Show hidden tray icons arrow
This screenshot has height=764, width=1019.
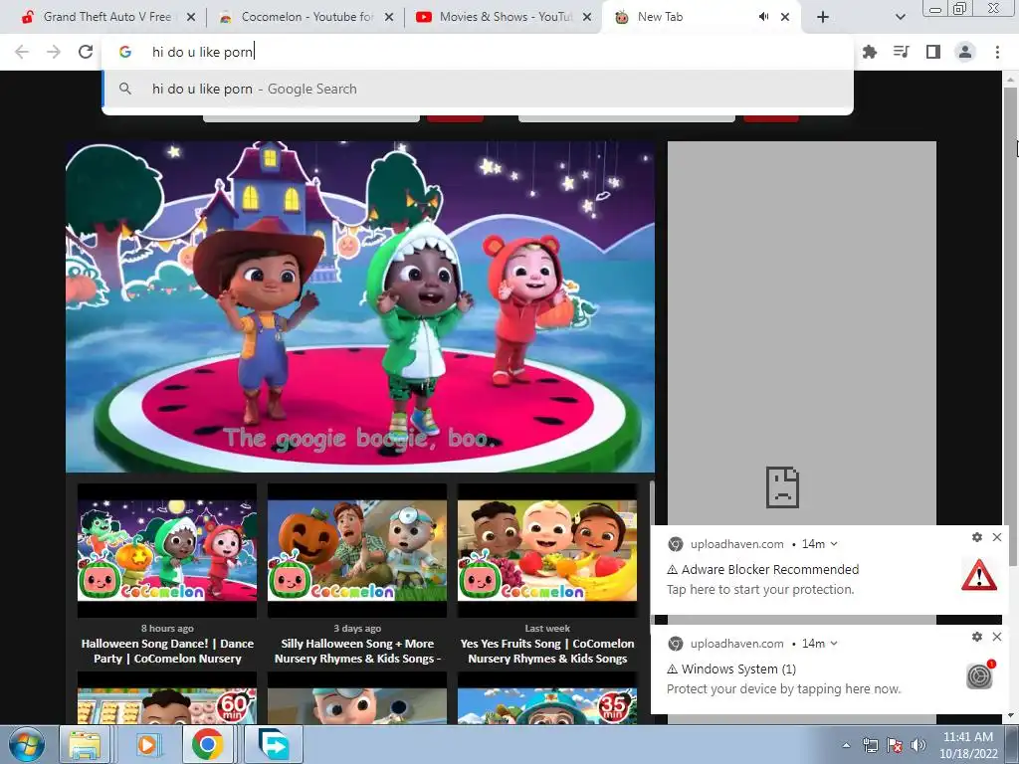pos(846,745)
